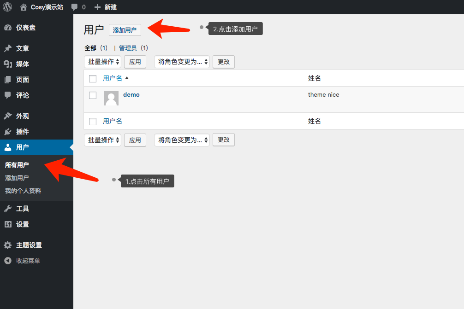Check the box for the demo user

[93, 95]
